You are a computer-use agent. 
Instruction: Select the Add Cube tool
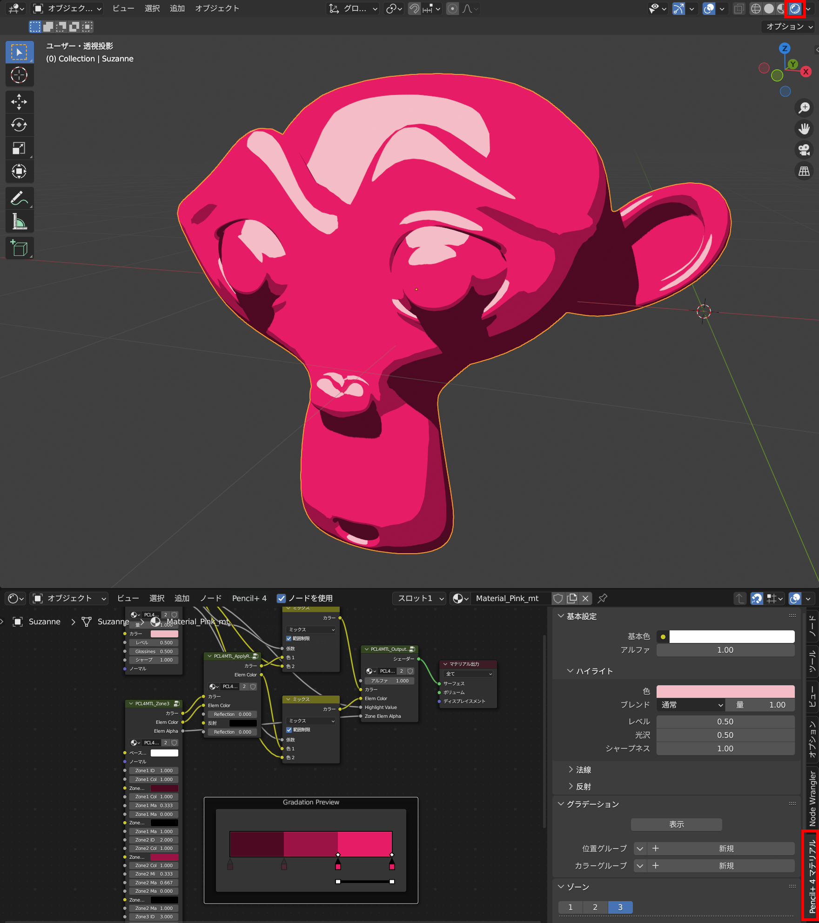click(19, 248)
